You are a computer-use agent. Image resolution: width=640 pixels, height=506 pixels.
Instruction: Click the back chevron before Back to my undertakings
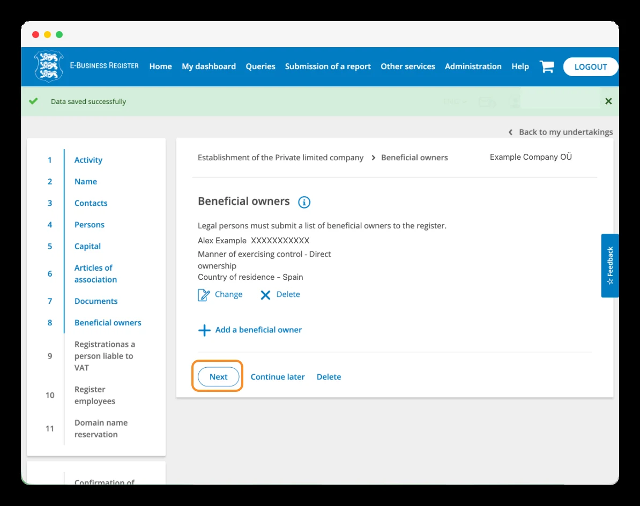(510, 132)
